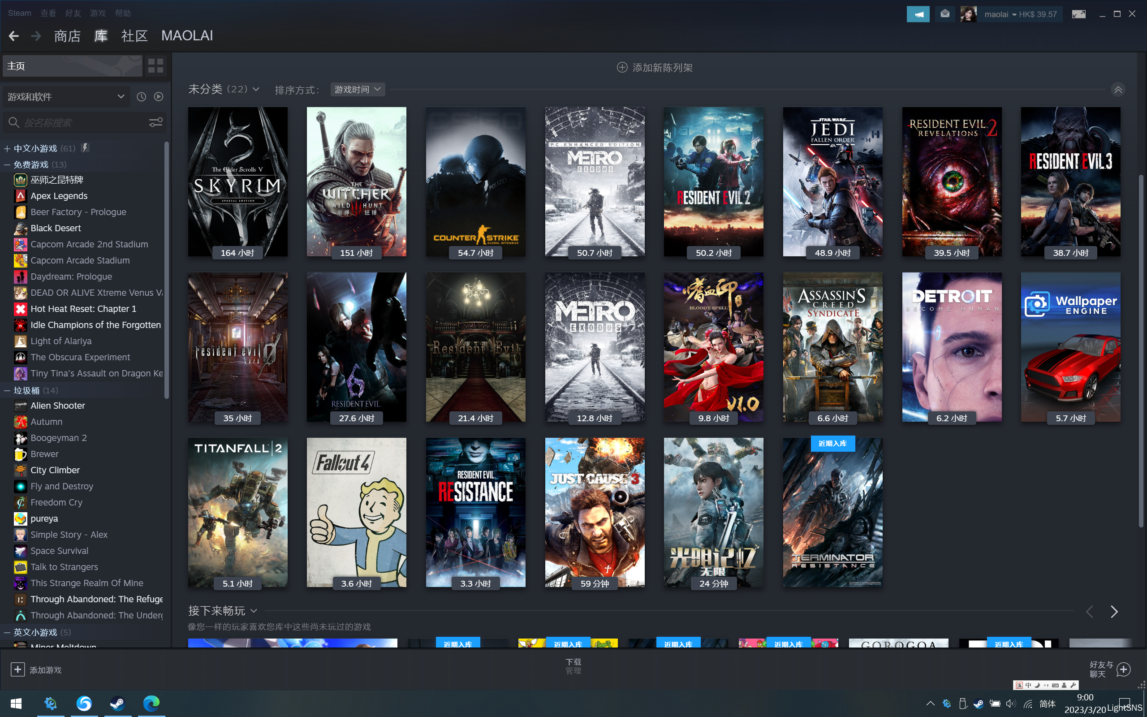The height and width of the screenshot is (717, 1147).
Task: Open the 好友 menu
Action: click(x=73, y=13)
